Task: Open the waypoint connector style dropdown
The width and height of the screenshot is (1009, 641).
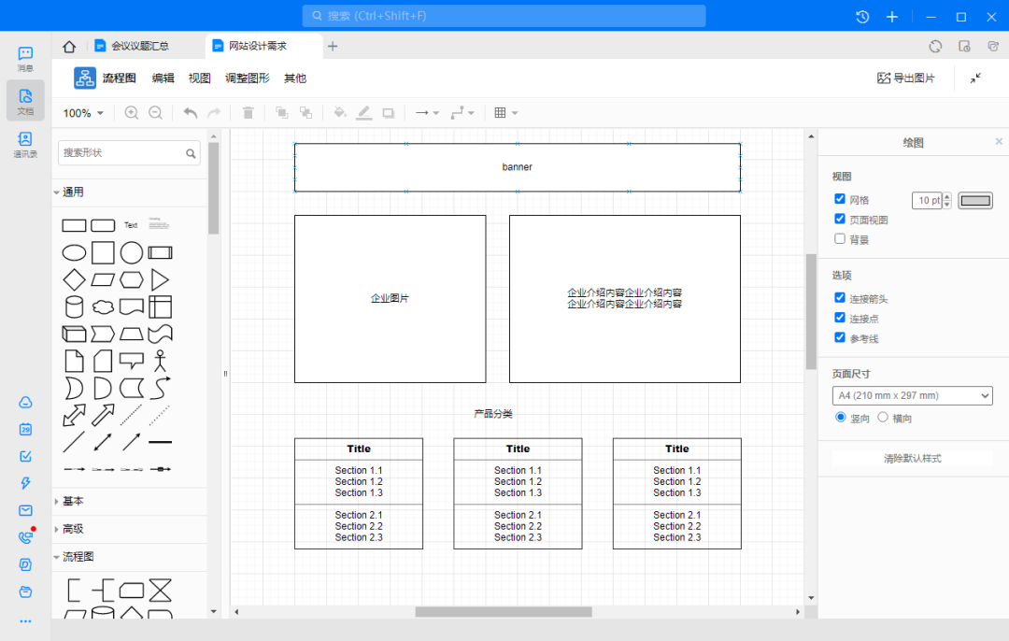Action: (462, 113)
